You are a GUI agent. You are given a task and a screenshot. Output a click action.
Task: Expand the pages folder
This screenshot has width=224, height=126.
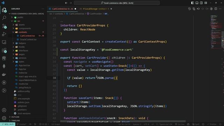tap(22, 54)
